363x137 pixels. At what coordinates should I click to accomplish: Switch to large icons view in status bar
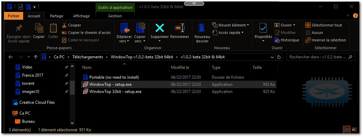click(x=354, y=130)
